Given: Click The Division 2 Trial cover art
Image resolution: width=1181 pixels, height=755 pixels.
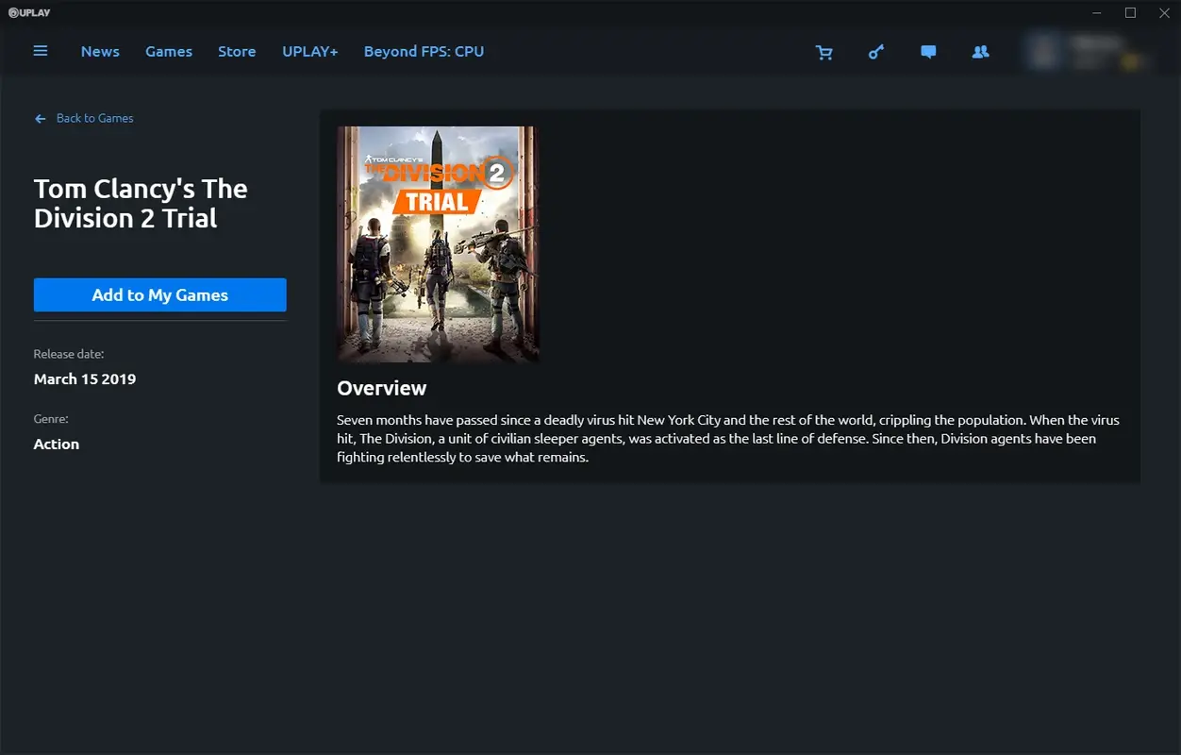Looking at the screenshot, I should tap(437, 243).
